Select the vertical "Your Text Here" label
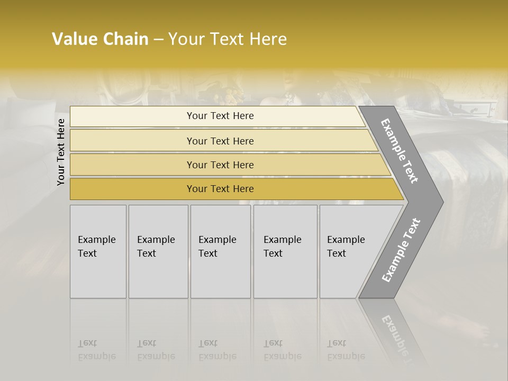Screen dimensions: 508x381 pyautogui.click(x=61, y=152)
